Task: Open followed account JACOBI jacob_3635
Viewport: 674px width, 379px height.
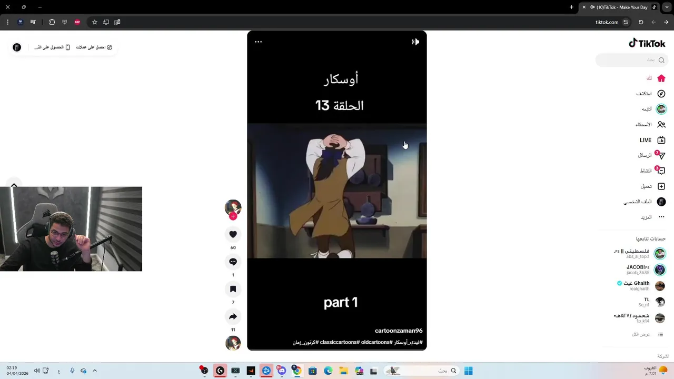Action: [646, 270]
